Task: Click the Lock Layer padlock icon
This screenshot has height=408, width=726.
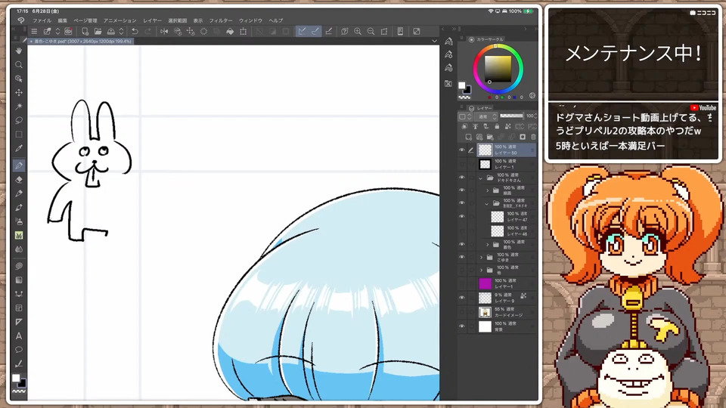Action: [x=497, y=126]
